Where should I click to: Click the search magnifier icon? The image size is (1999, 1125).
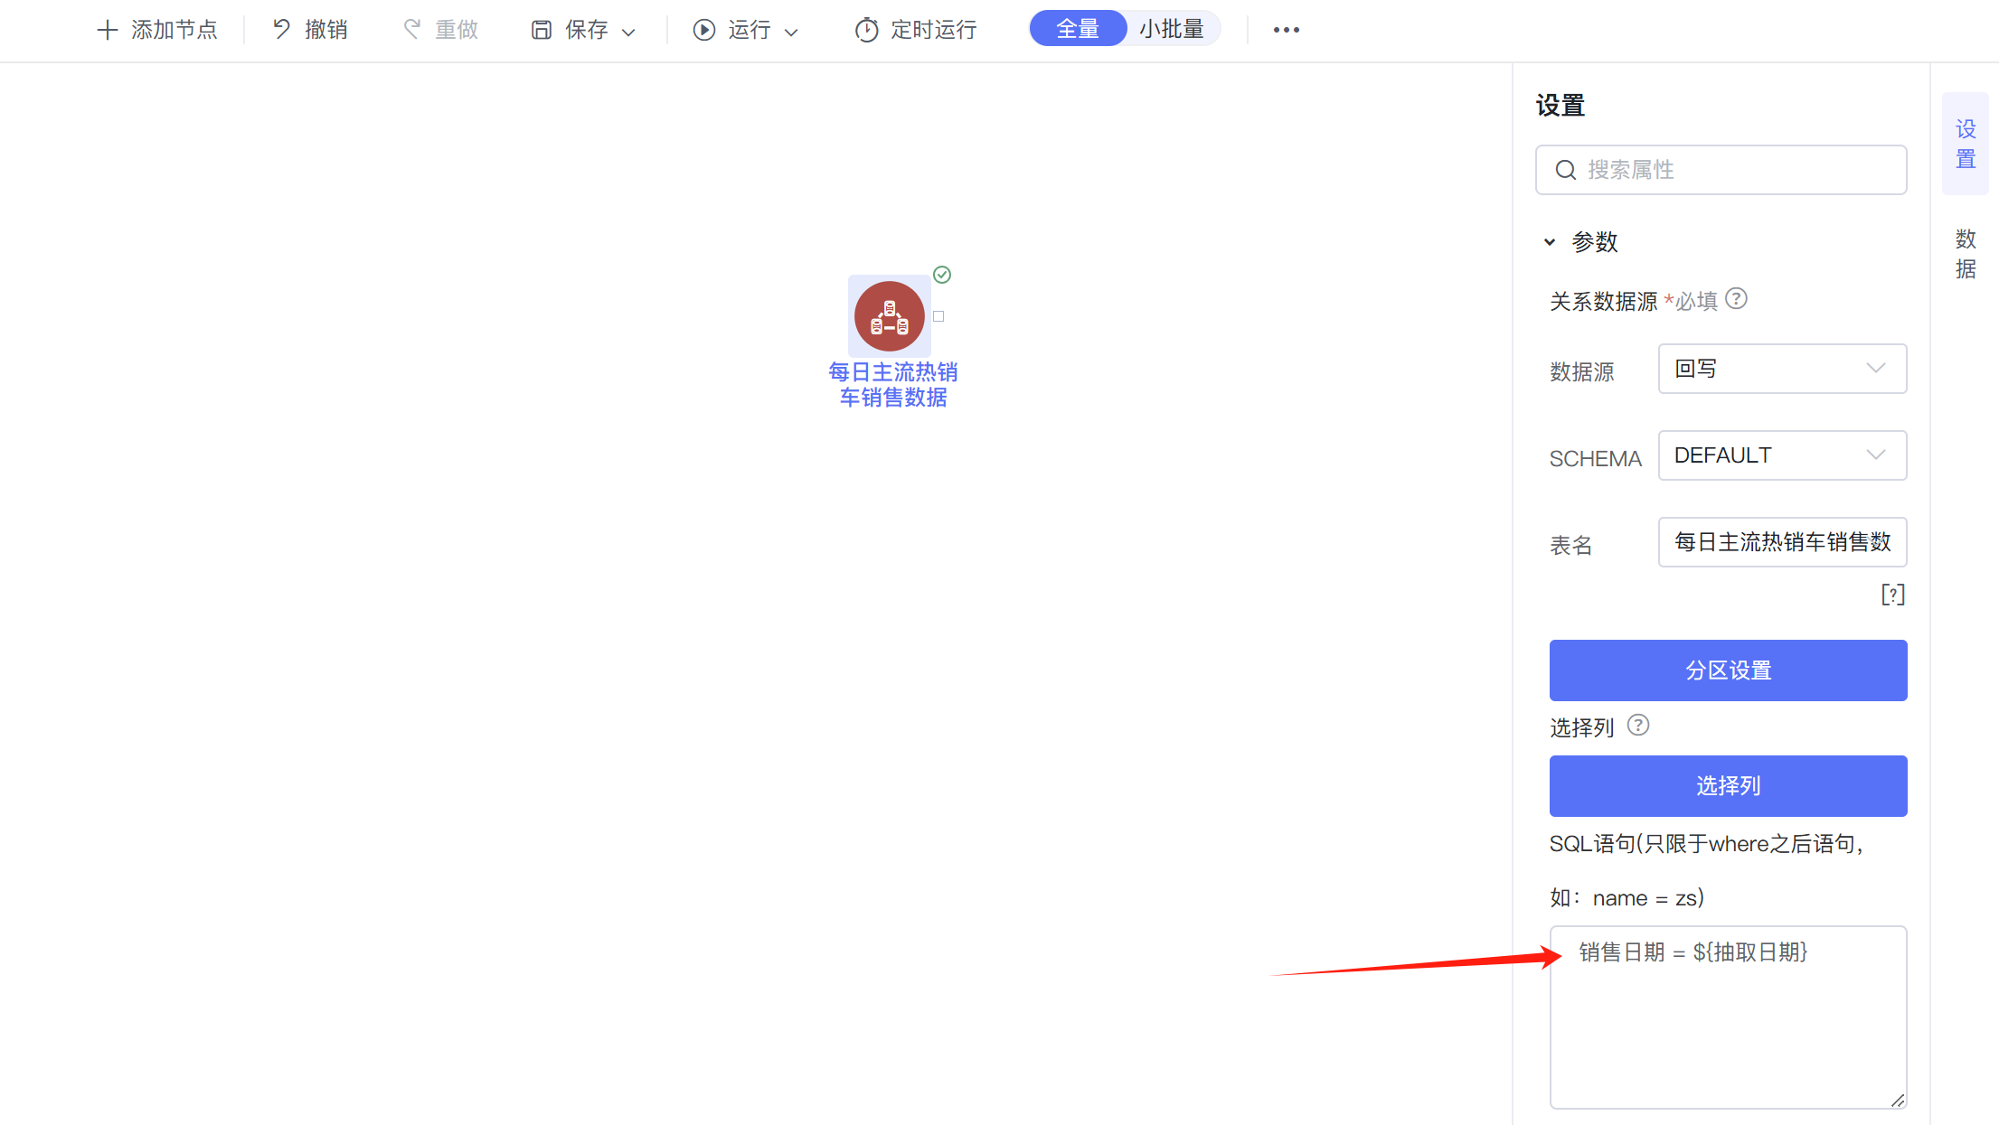[1566, 170]
